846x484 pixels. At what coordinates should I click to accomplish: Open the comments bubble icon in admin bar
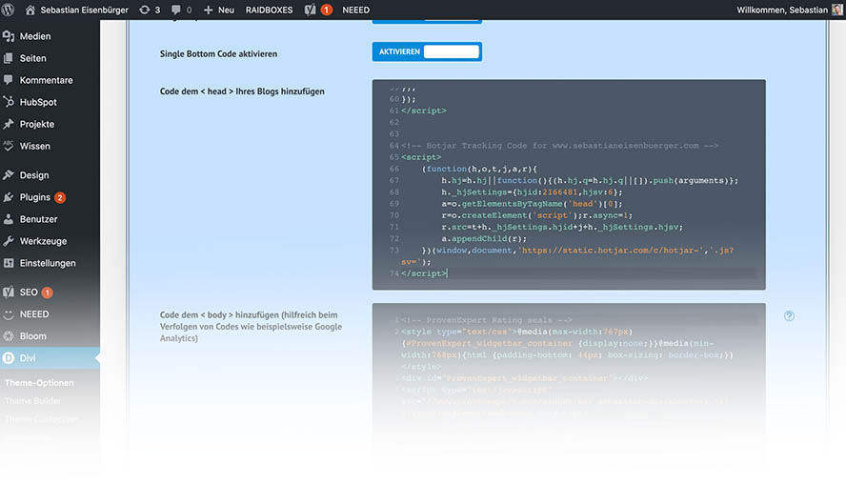point(176,10)
